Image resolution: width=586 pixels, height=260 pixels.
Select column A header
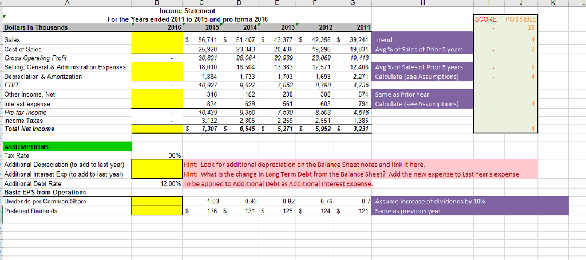pyautogui.click(x=68, y=2)
